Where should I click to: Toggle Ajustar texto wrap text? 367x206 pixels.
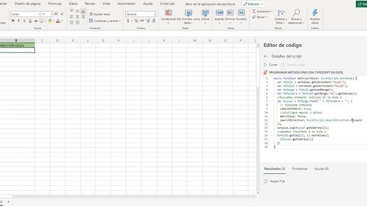point(100,14)
